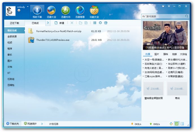This screenshot has width=195, height=132.
Task: Expand the status bar double chevron
Action: click(x=42, y=124)
